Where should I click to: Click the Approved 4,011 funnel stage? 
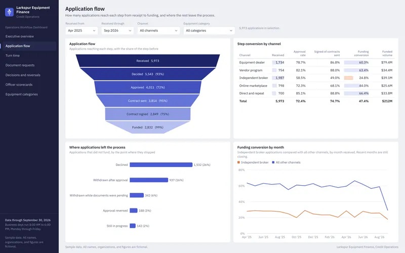(x=148, y=87)
